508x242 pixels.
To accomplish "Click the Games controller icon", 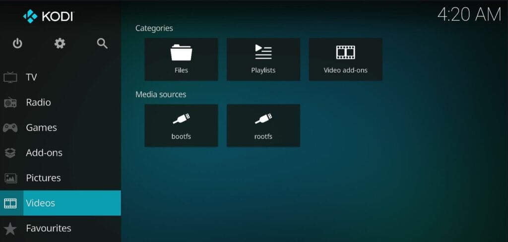I will point(10,128).
